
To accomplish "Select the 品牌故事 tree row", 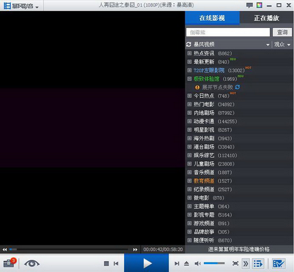I will coord(239,232).
